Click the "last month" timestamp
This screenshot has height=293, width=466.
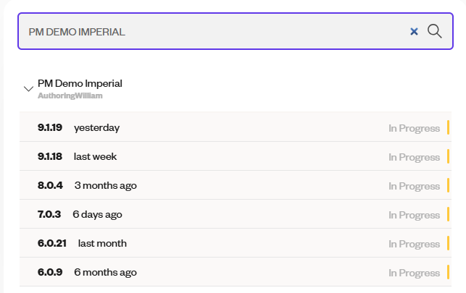pos(102,244)
